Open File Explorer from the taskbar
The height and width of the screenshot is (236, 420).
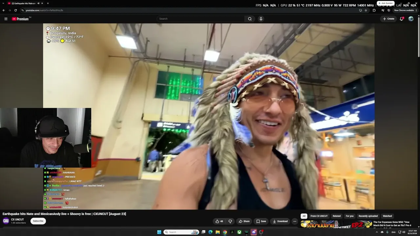(x=218, y=232)
